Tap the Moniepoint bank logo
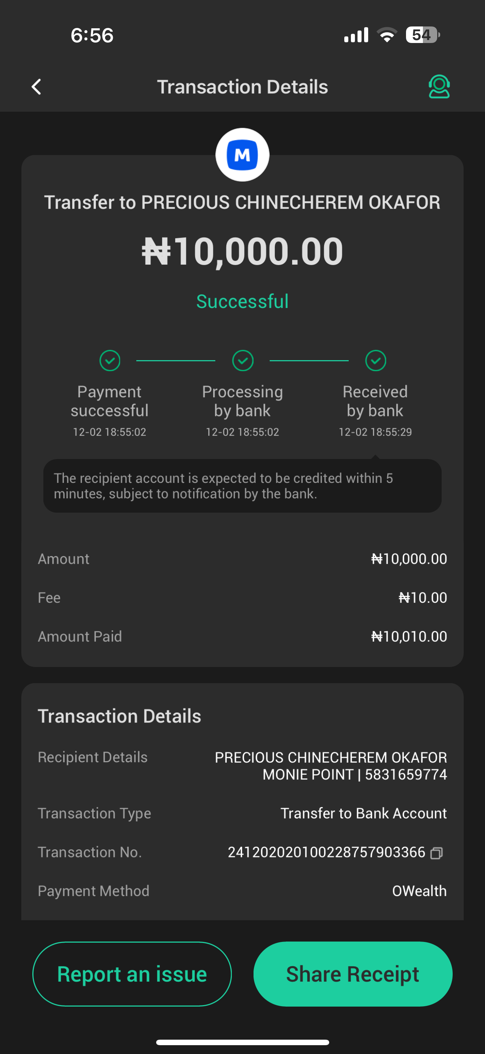This screenshot has height=1054, width=485. tap(242, 155)
